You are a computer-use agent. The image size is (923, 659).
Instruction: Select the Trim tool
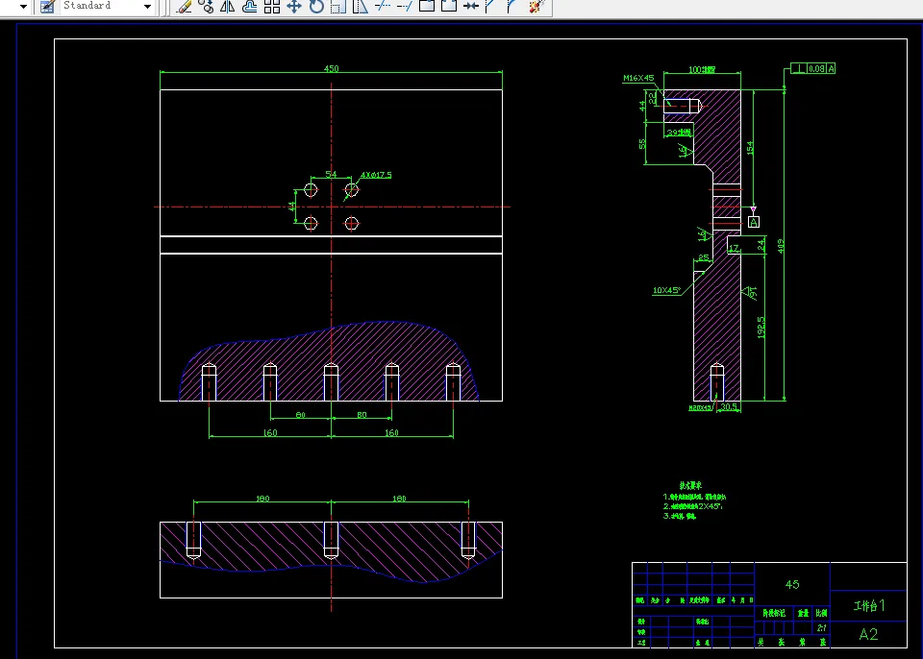pyautogui.click(x=382, y=7)
